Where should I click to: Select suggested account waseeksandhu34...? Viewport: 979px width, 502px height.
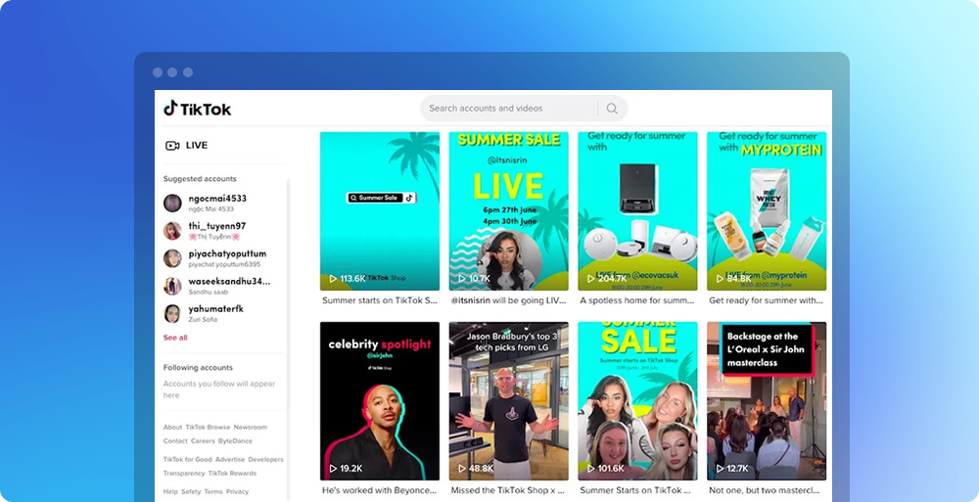(217, 286)
